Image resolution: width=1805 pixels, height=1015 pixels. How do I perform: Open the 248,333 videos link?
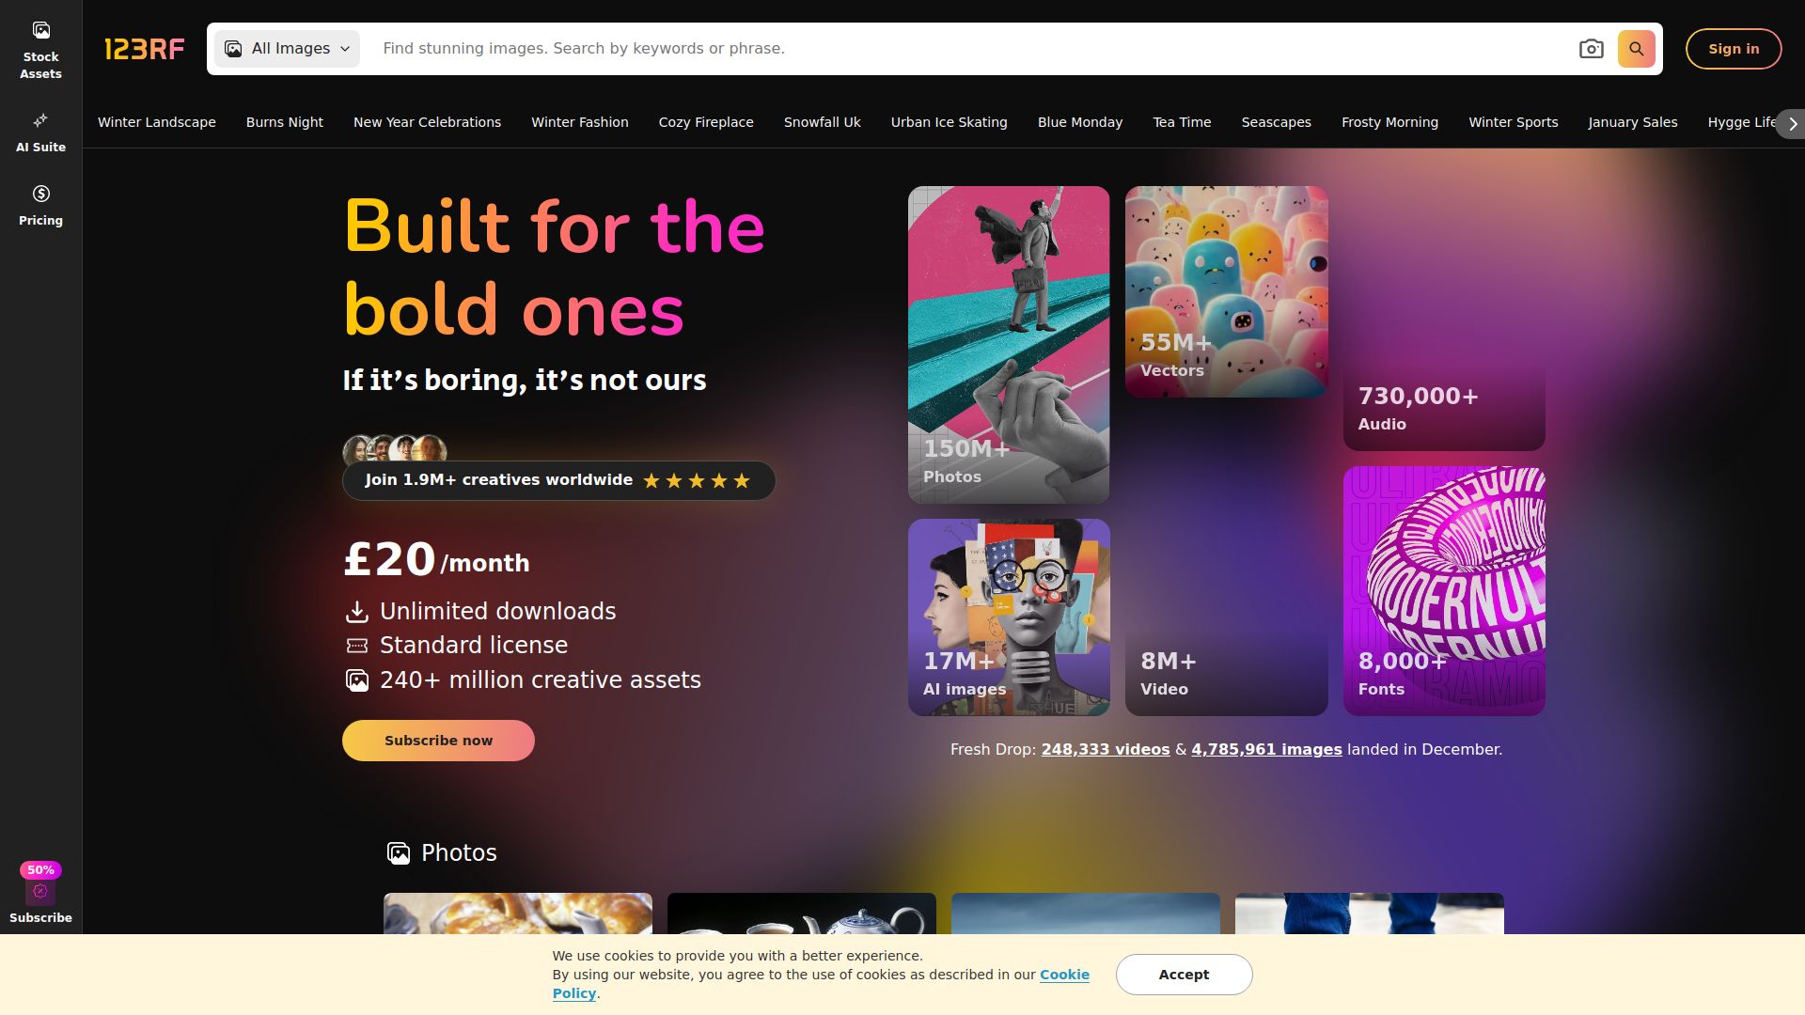tap(1106, 749)
